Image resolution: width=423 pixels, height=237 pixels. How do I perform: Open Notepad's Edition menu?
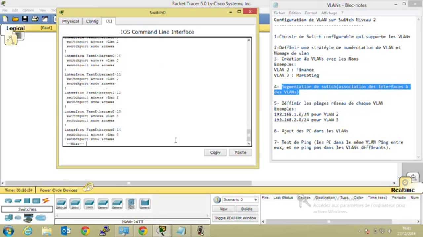pyautogui.click(x=295, y=13)
